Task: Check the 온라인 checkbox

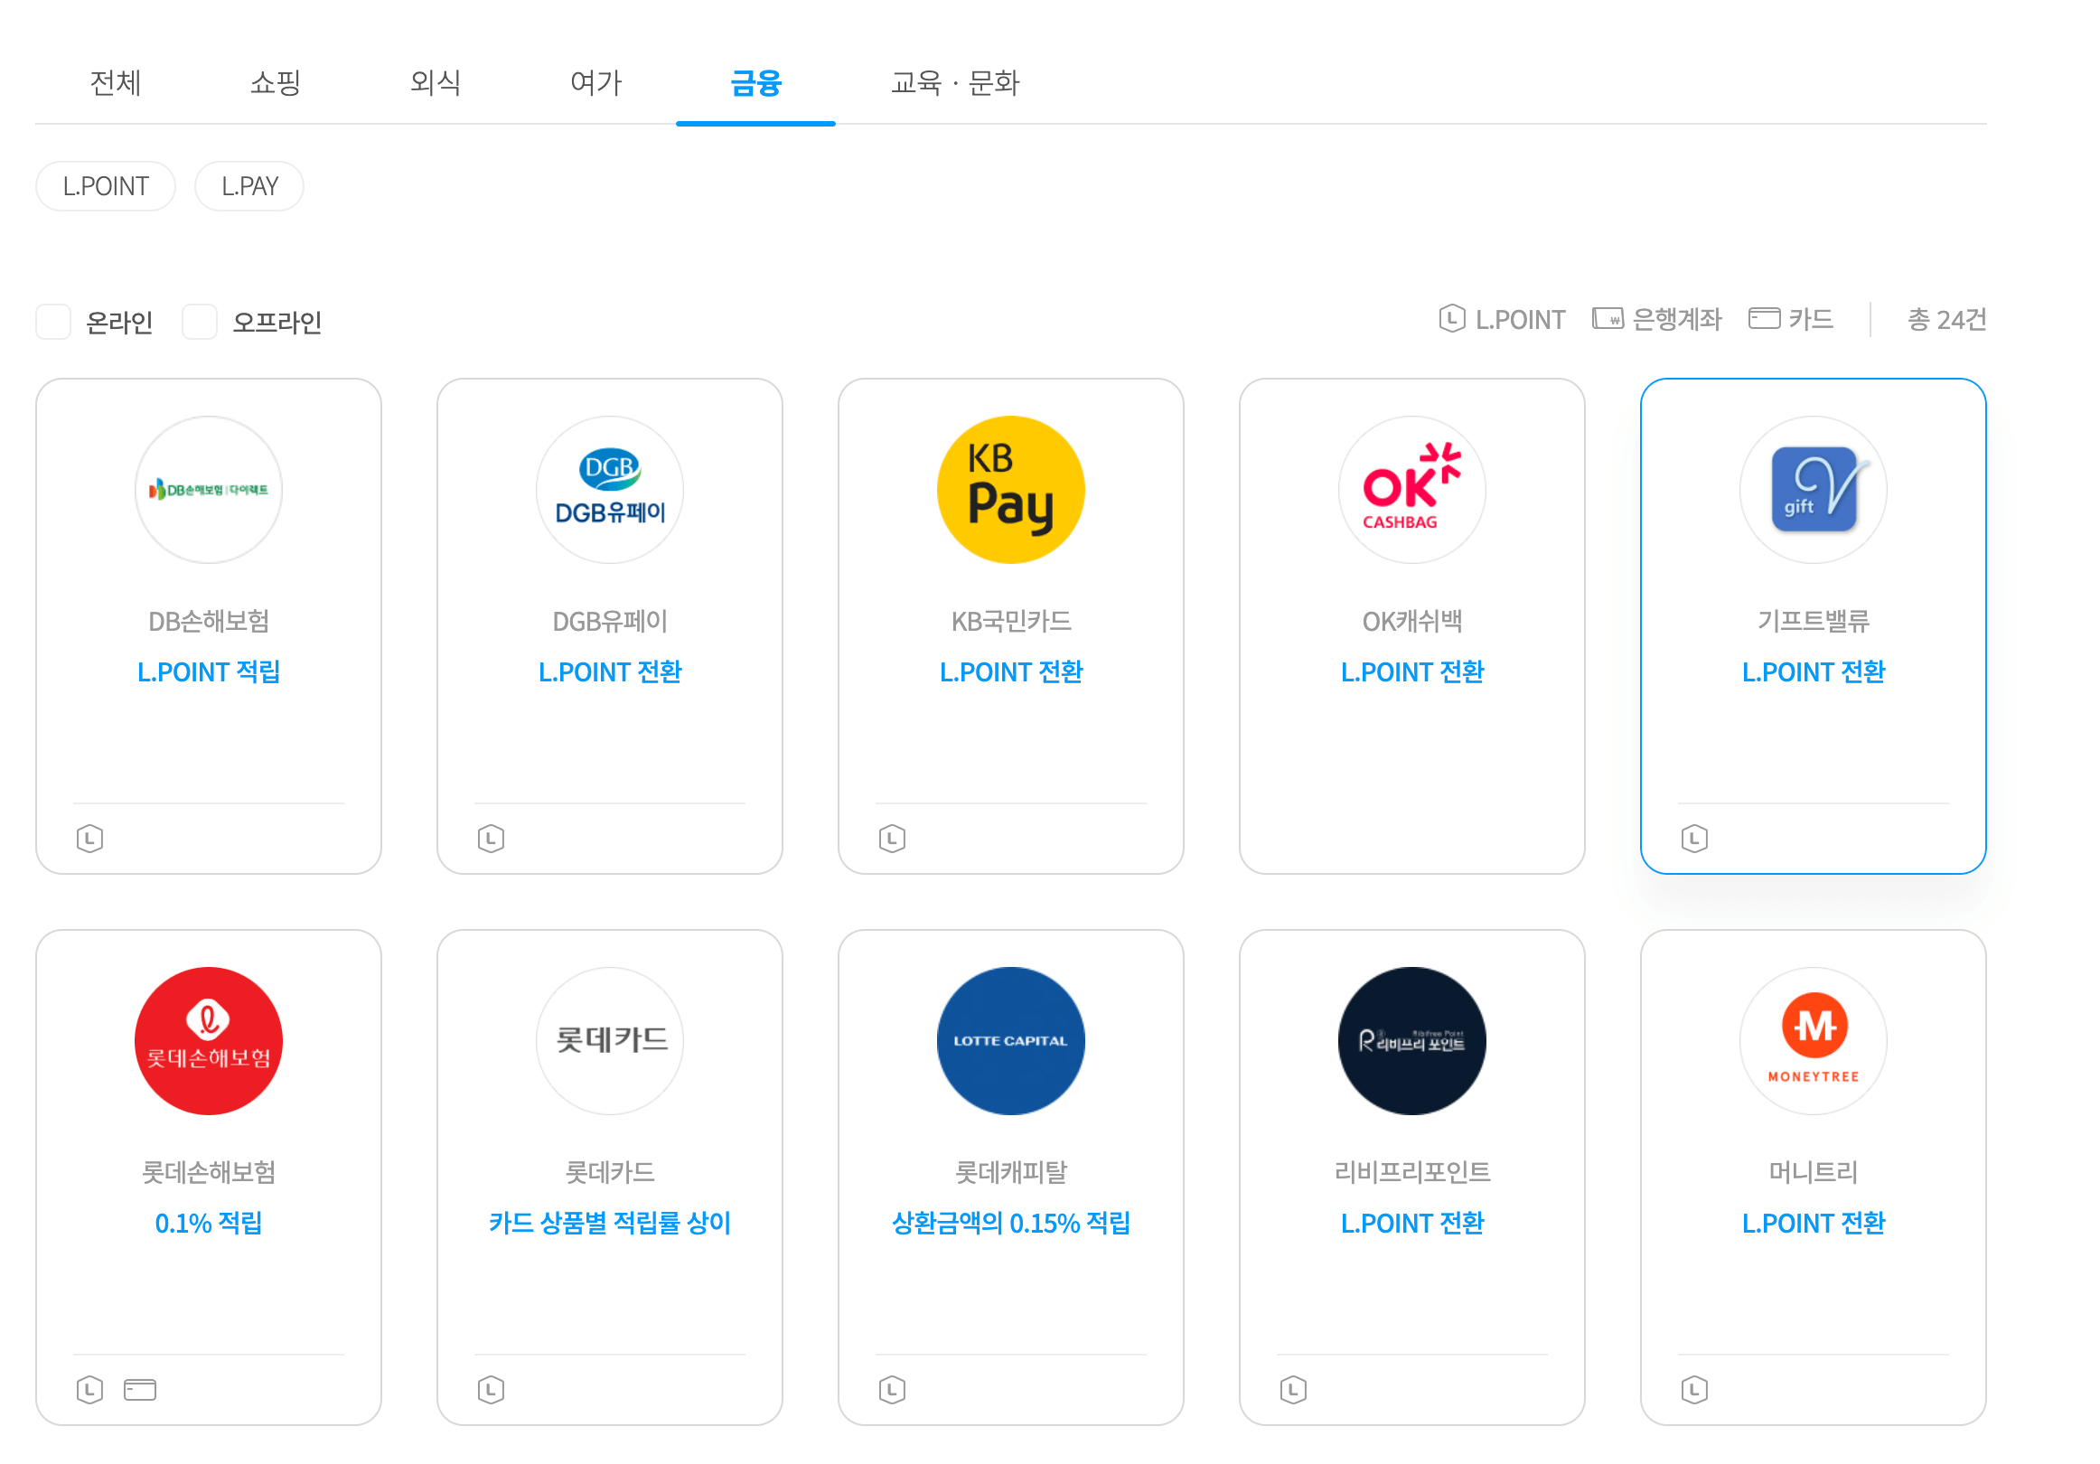Action: 53,322
